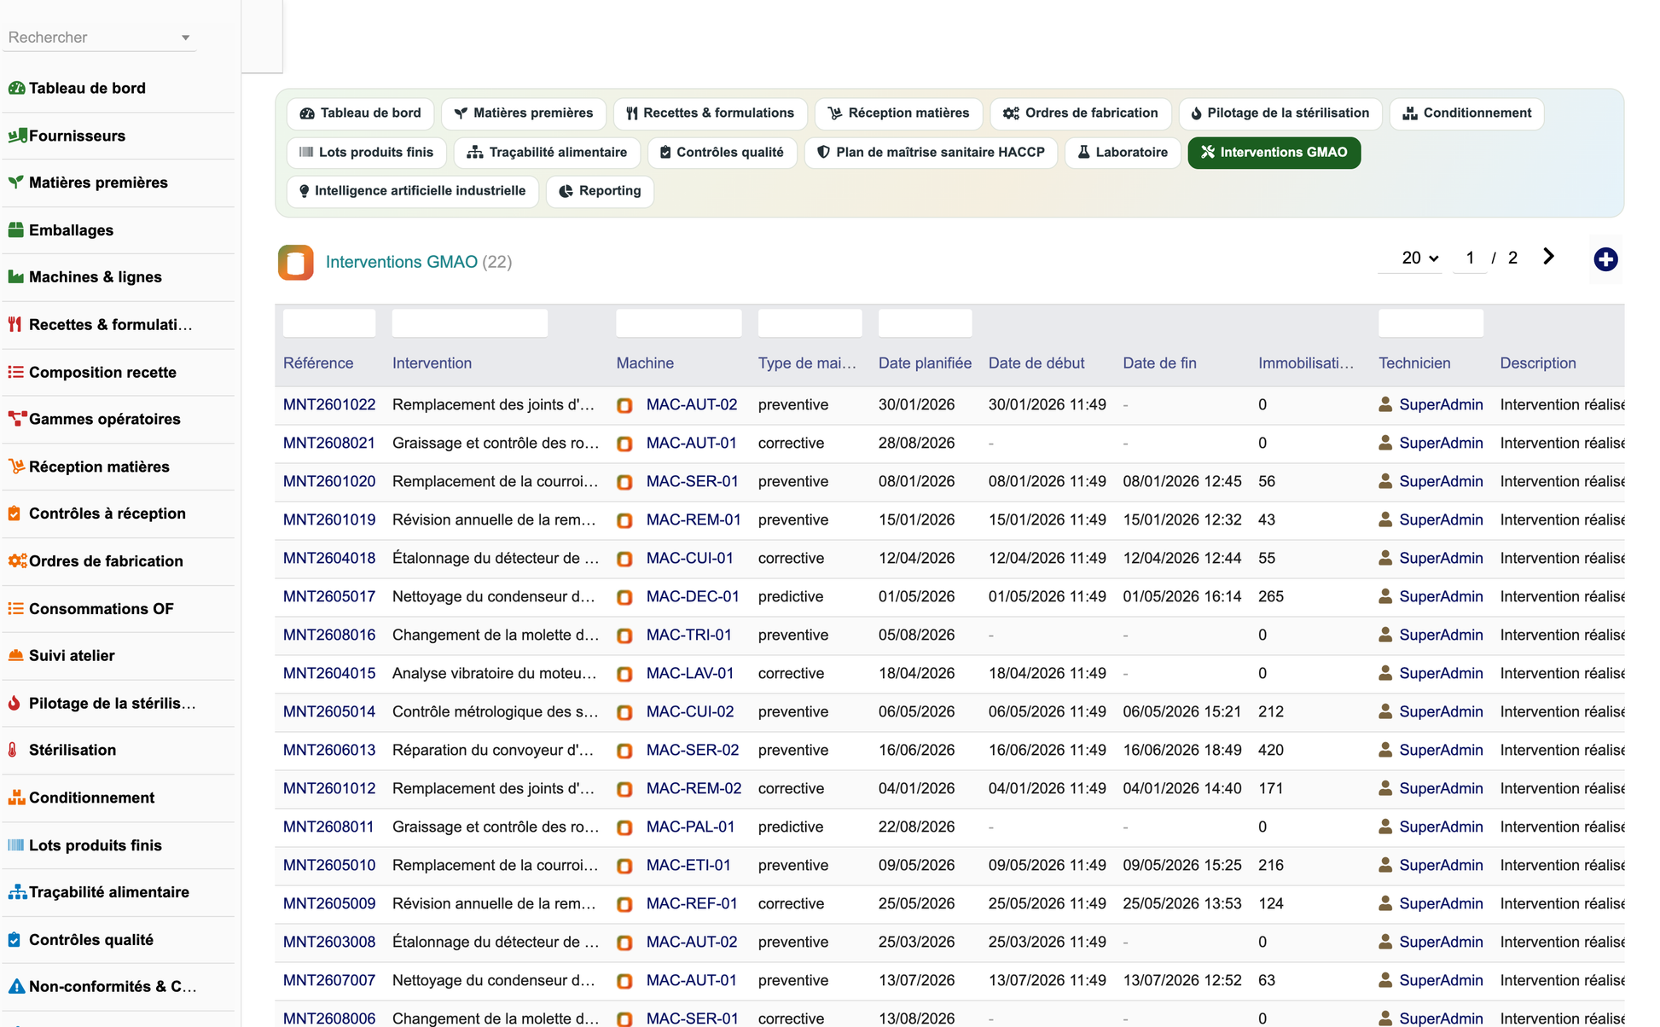Click the Matières premières sidebar seedling icon
Screen dimensions: 1660x1027
pyautogui.click(x=16, y=183)
